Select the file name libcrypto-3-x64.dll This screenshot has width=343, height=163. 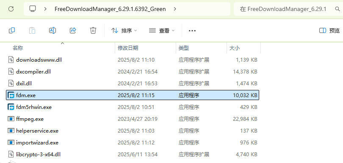[38, 154]
